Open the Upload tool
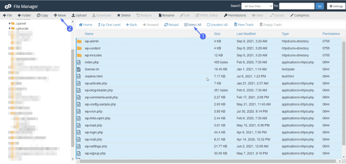Screen dimensions: 346x164 coord(79,16)
